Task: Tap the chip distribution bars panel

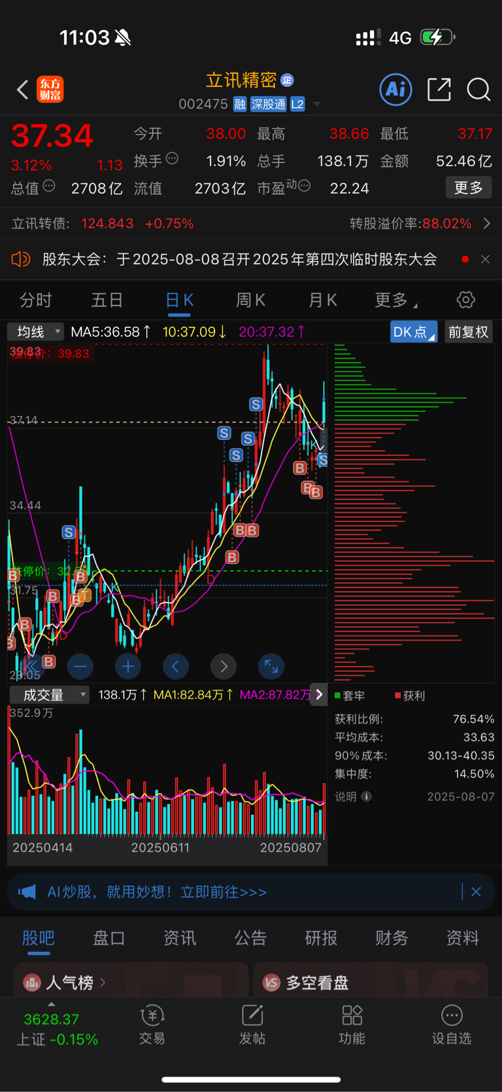Action: click(x=414, y=512)
